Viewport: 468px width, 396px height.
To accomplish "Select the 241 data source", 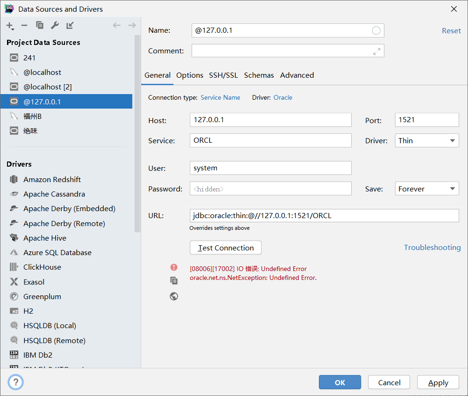I will (x=66, y=58).
